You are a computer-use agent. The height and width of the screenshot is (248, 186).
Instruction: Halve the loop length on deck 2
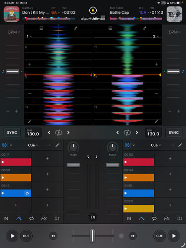pos(118,132)
